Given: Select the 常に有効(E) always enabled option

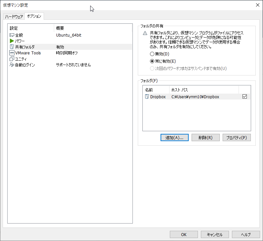Looking at the screenshot, I should (152, 61).
